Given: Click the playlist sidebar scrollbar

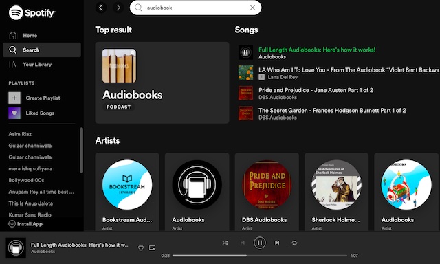Looking at the screenshot, I should (81, 150).
